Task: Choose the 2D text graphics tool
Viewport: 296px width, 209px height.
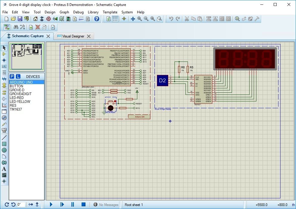Action: click(4, 169)
